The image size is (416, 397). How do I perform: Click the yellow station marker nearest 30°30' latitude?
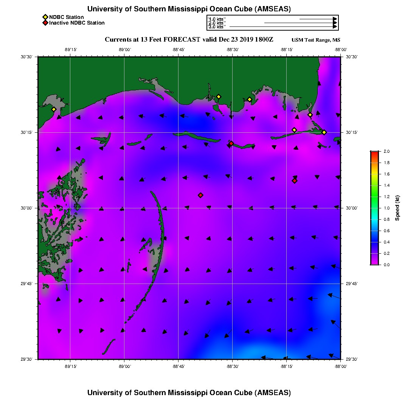click(x=218, y=96)
